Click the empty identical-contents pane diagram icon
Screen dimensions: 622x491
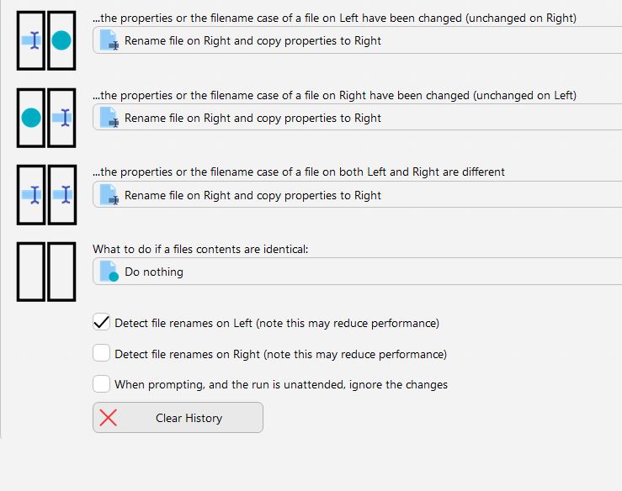tap(46, 272)
